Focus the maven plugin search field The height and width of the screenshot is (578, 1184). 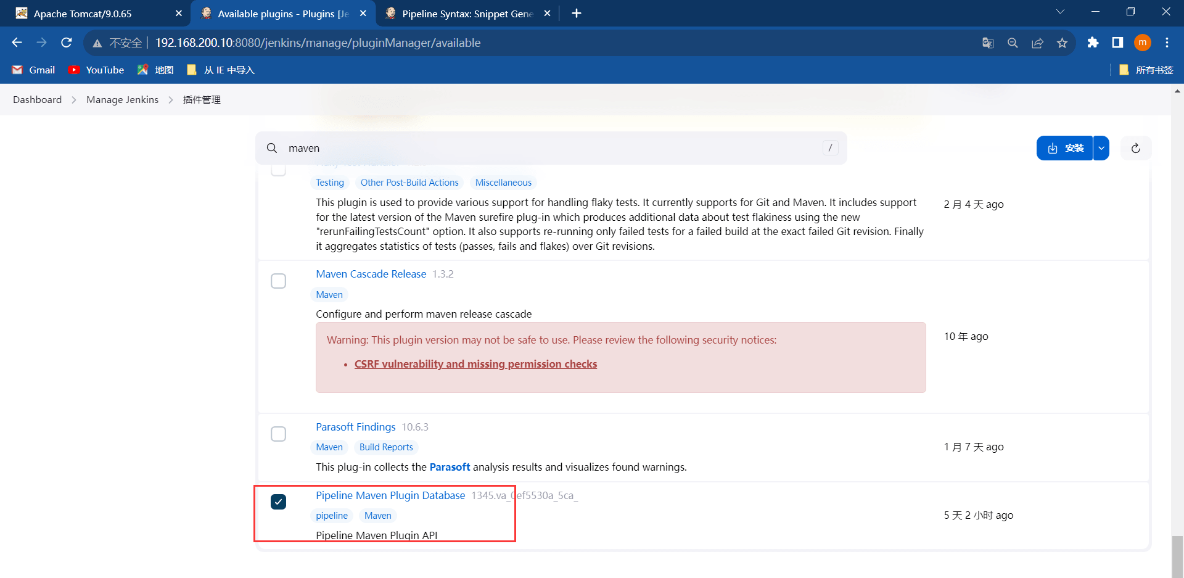click(551, 148)
